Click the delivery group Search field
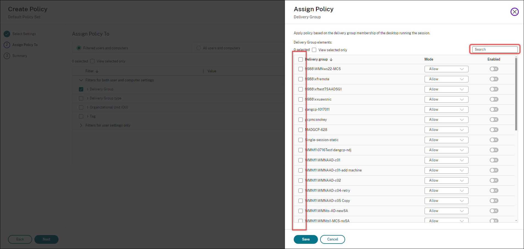The width and height of the screenshot is (524, 249). point(495,50)
